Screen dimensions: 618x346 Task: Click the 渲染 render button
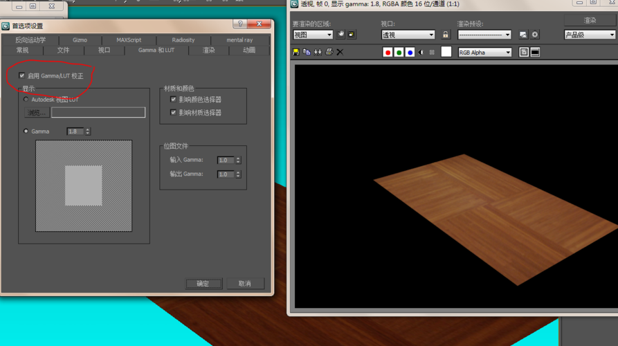tap(590, 20)
